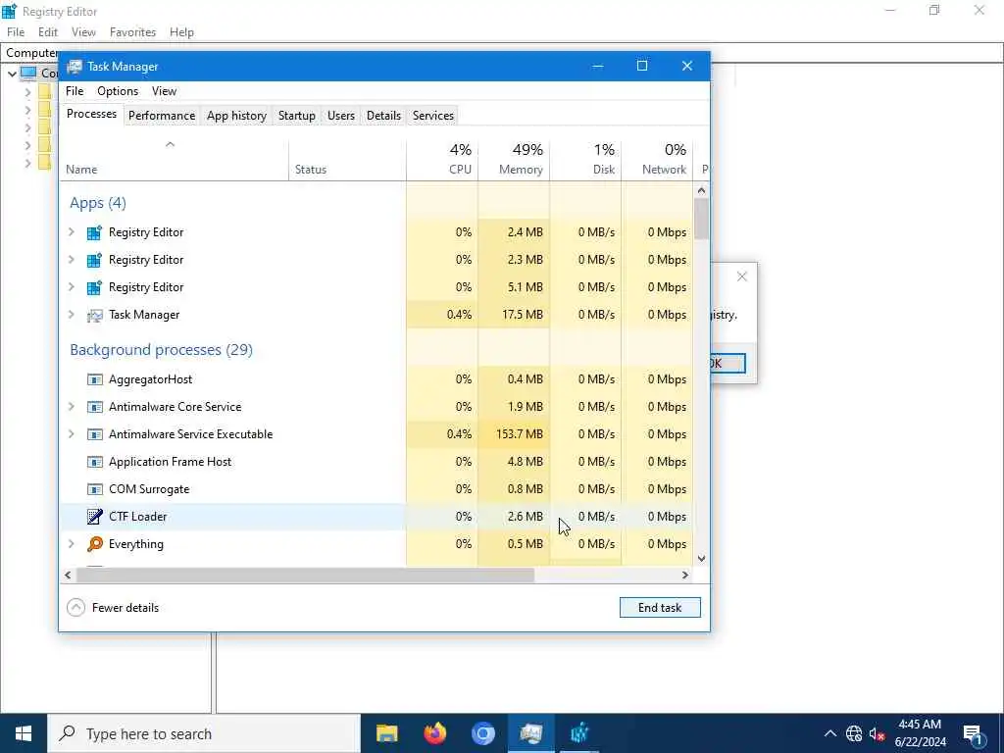
Task: Click OK in the registry dialog
Action: pos(728,363)
